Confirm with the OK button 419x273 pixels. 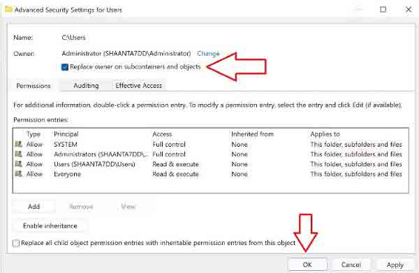point(307,265)
